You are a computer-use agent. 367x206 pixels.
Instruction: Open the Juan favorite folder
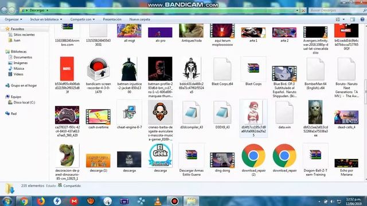point(14,40)
